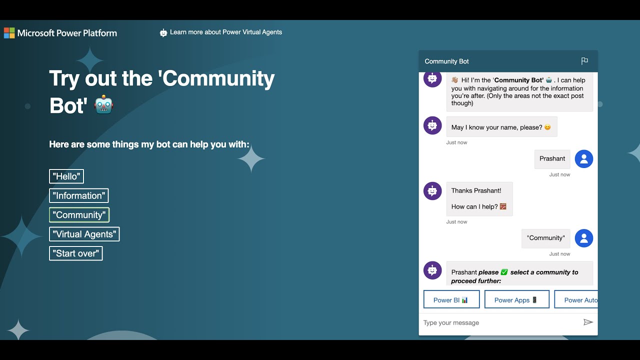This screenshot has height=360, width=640.
Task: Select the "Information" suggestion button
Action: click(79, 195)
